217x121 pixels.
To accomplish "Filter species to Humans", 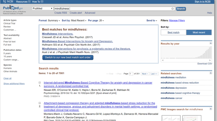I will point(8,68).
